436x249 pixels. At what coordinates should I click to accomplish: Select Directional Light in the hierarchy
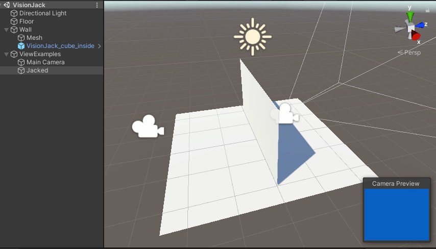(43, 13)
